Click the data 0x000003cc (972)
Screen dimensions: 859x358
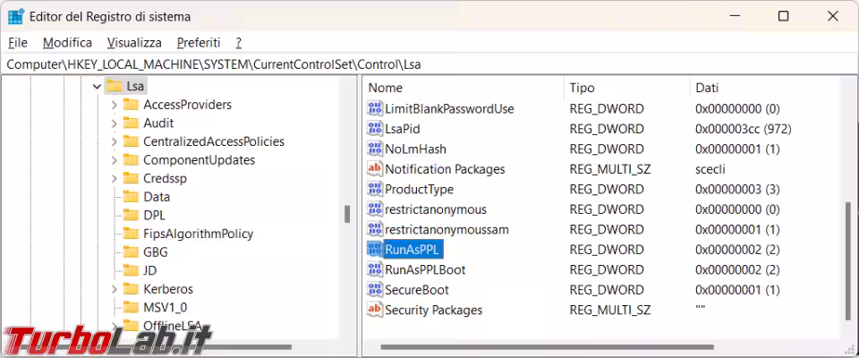click(744, 129)
